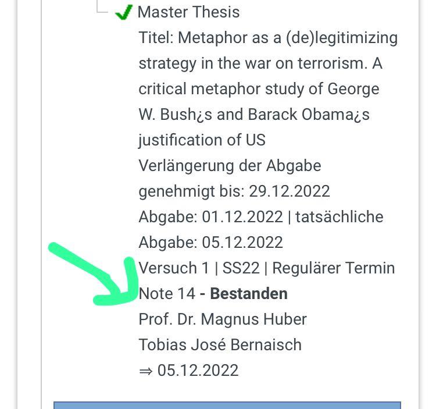Screen dimensions: 436x409
Task: Click the bold "Bestanden" status text
Action: click(249, 294)
